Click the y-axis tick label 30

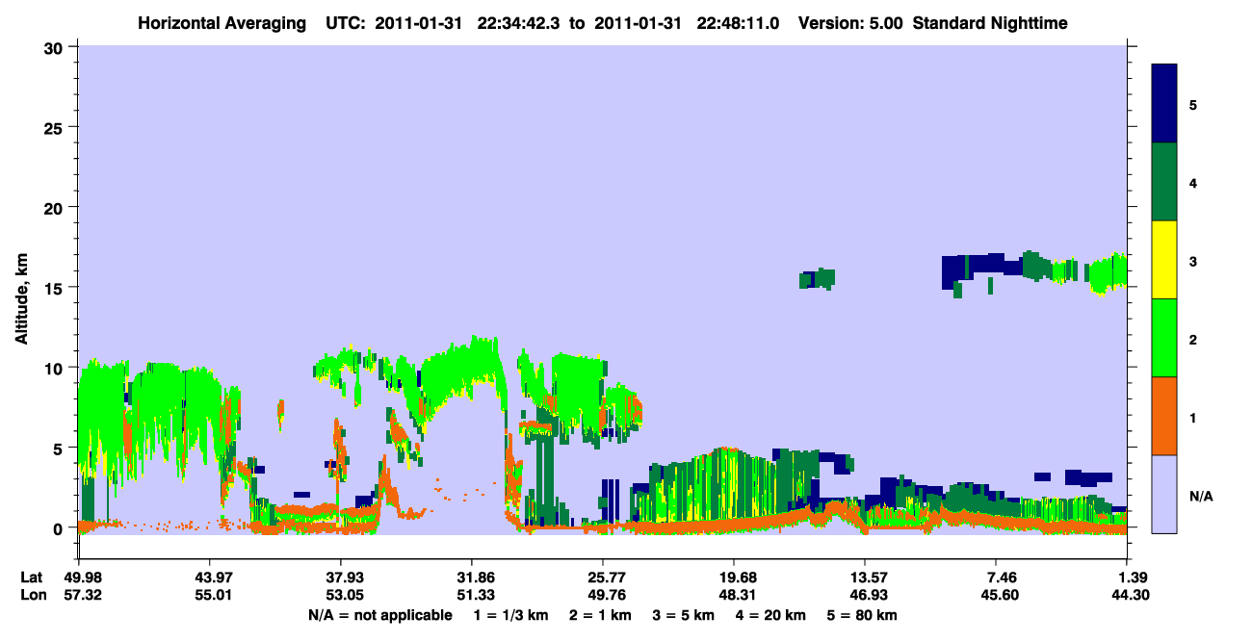pyautogui.click(x=56, y=47)
